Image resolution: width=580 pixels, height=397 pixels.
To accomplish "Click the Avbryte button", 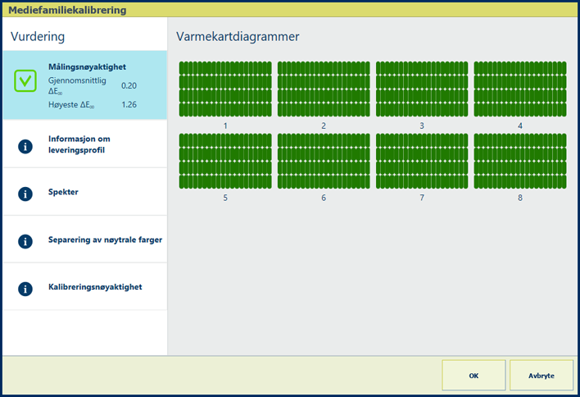I will tap(541, 375).
